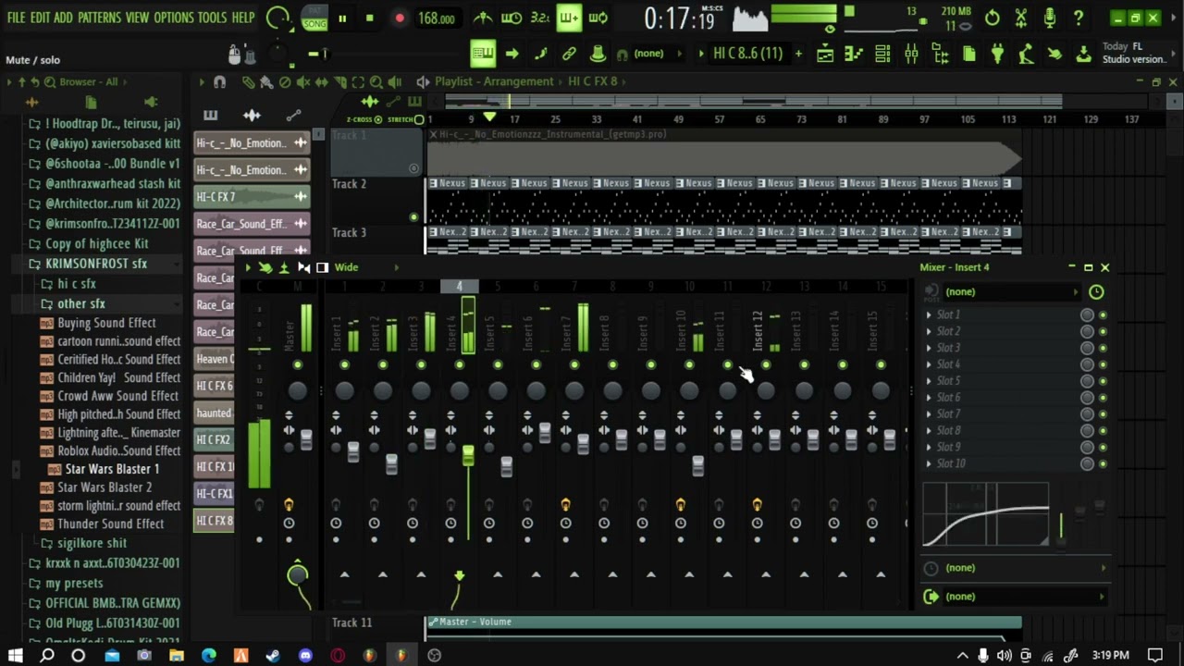Open the TOOLS menu
The width and height of the screenshot is (1184, 666).
[x=212, y=18]
